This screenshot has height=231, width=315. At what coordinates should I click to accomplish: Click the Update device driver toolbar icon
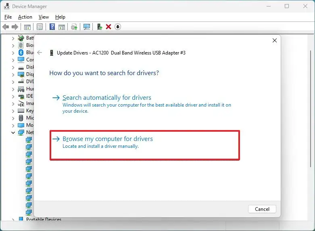pyautogui.click(x=74, y=27)
